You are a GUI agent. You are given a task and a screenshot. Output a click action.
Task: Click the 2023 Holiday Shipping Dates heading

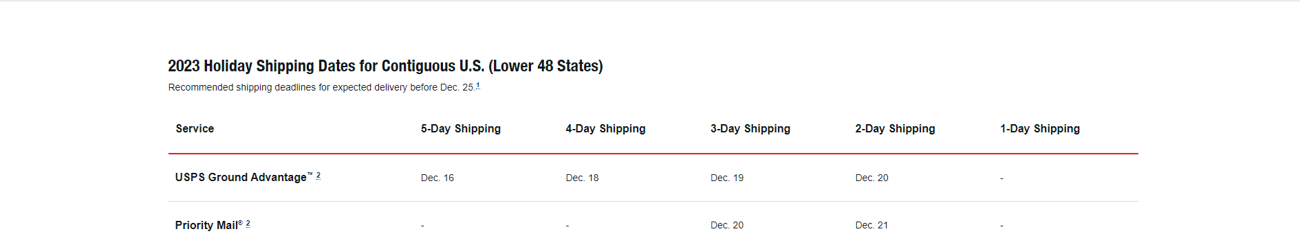[x=385, y=66]
